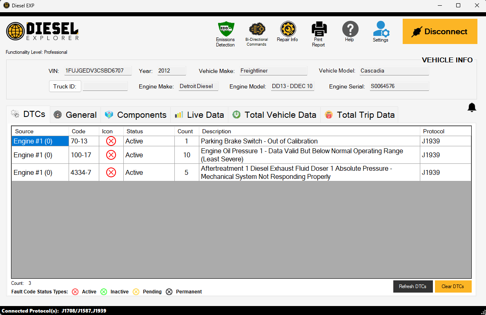Screen dimensions: 486x315
Task: Click count cell showing 5
Action: (187, 172)
